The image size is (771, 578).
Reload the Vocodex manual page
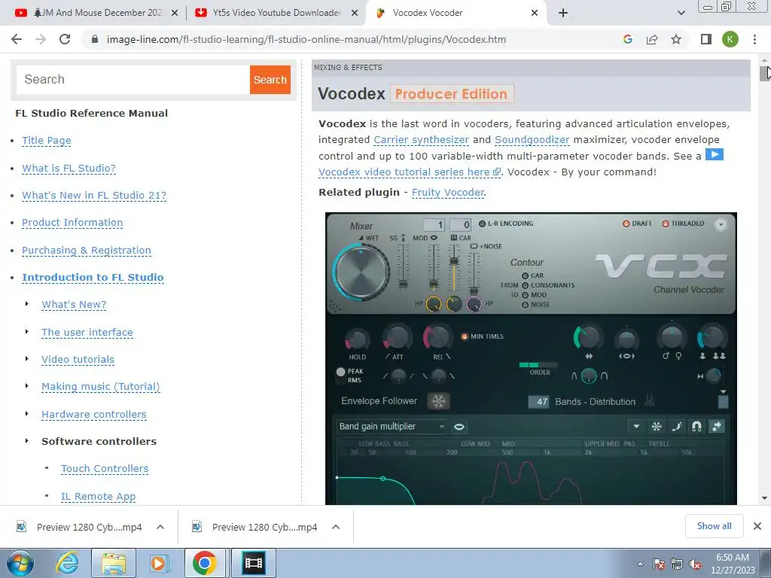[65, 39]
